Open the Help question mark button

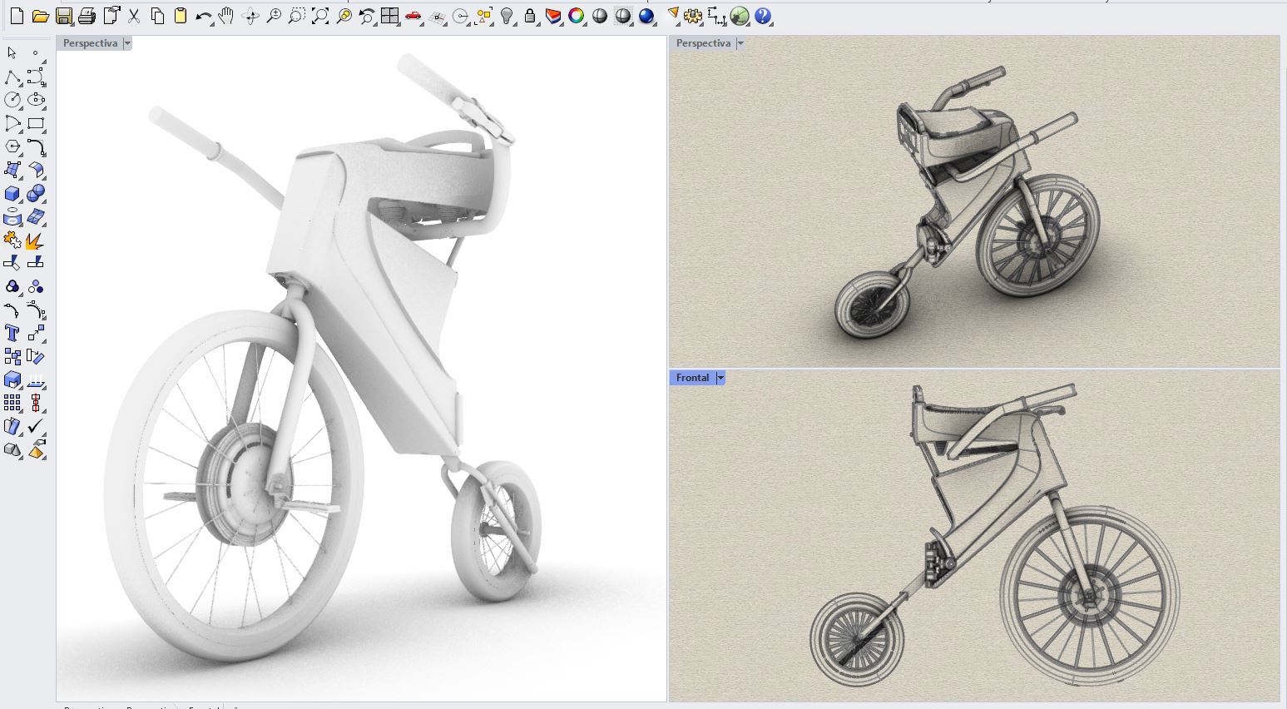[x=763, y=16]
